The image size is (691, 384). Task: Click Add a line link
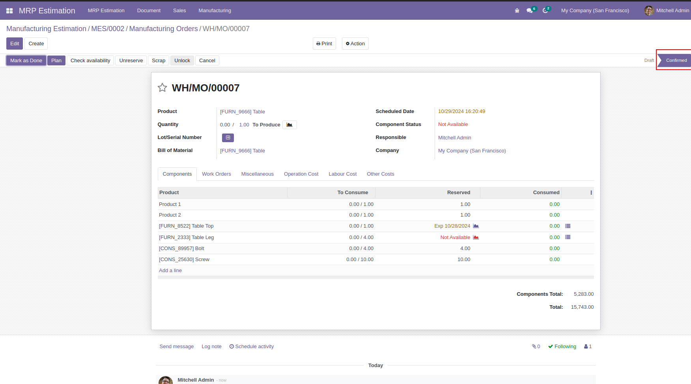(x=170, y=271)
